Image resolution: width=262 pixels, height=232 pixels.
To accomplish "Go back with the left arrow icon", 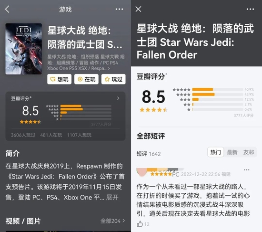I will pos(7,9).
